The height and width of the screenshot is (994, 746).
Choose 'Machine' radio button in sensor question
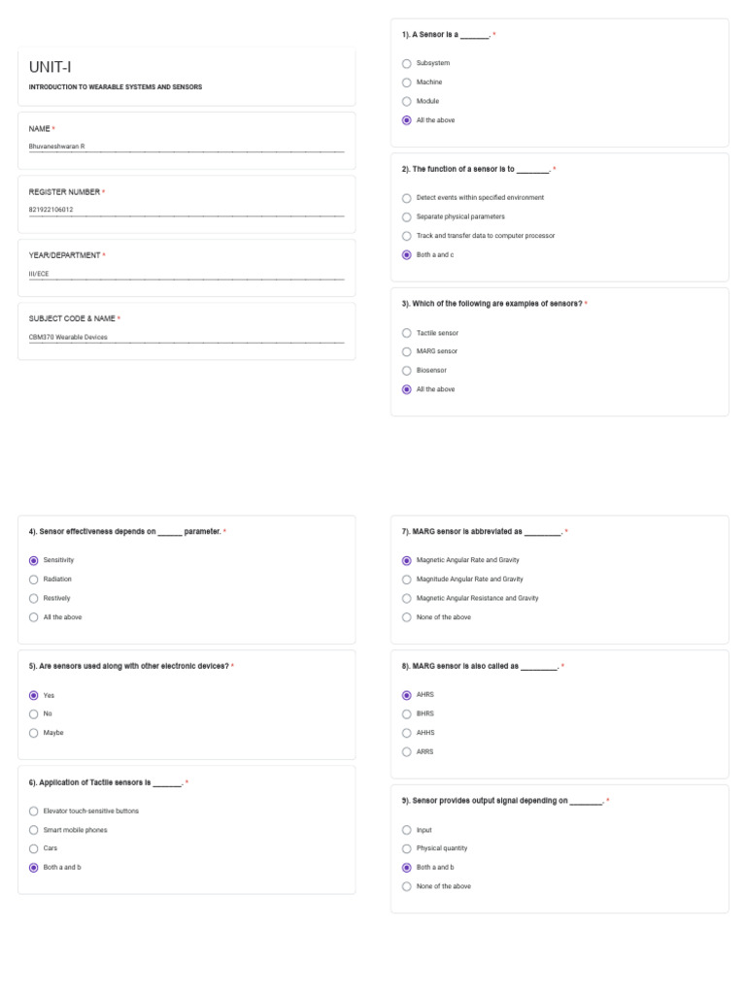coord(407,83)
